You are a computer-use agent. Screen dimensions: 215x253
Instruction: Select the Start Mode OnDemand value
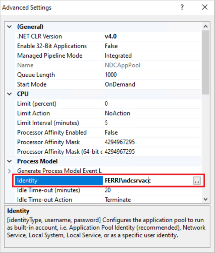120,84
